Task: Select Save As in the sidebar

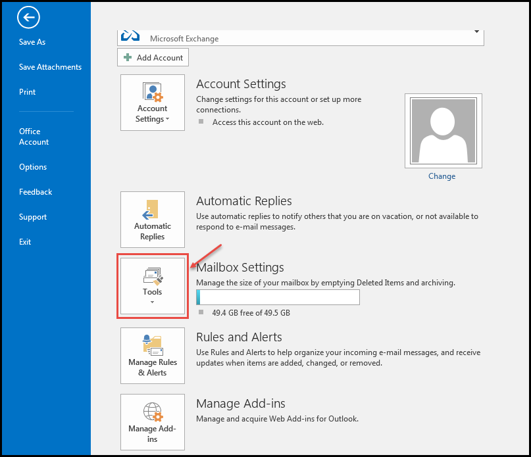Action: pos(32,42)
